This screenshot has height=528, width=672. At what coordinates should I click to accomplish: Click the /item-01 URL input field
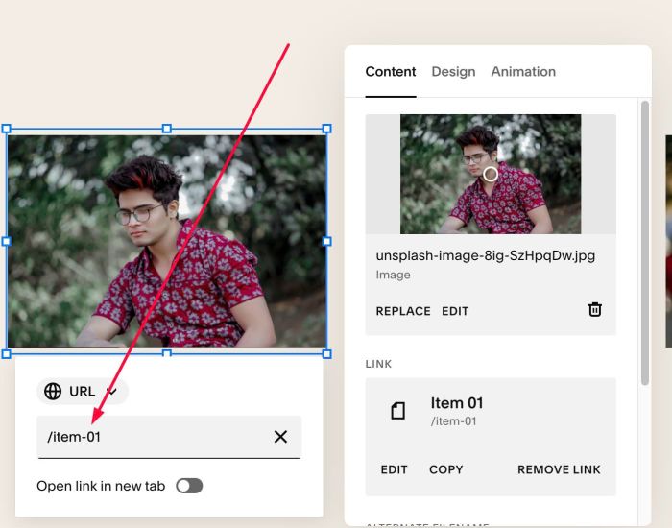point(169,437)
